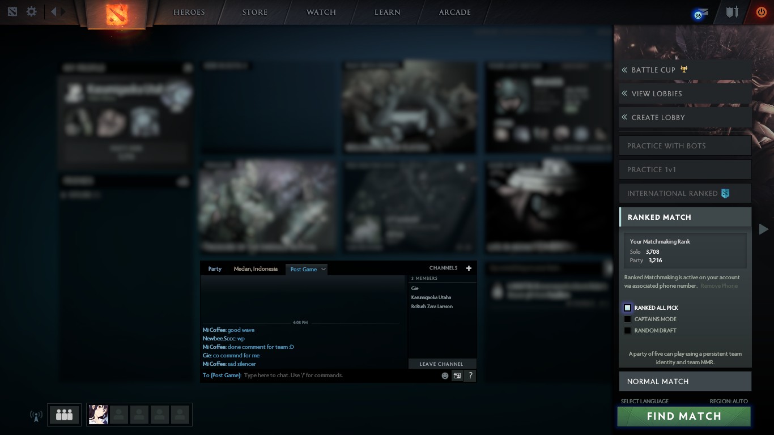This screenshot has width=774, height=435.
Task: Open the Select Language option
Action: [645, 401]
